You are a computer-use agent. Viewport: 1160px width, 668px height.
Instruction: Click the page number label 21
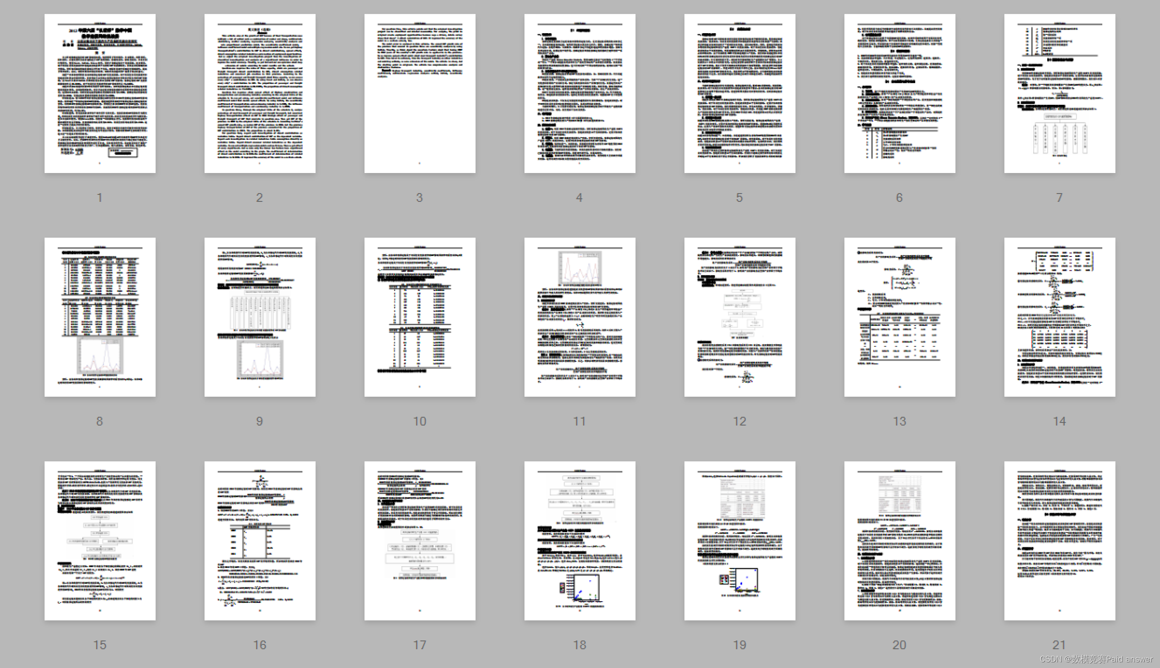(1059, 645)
